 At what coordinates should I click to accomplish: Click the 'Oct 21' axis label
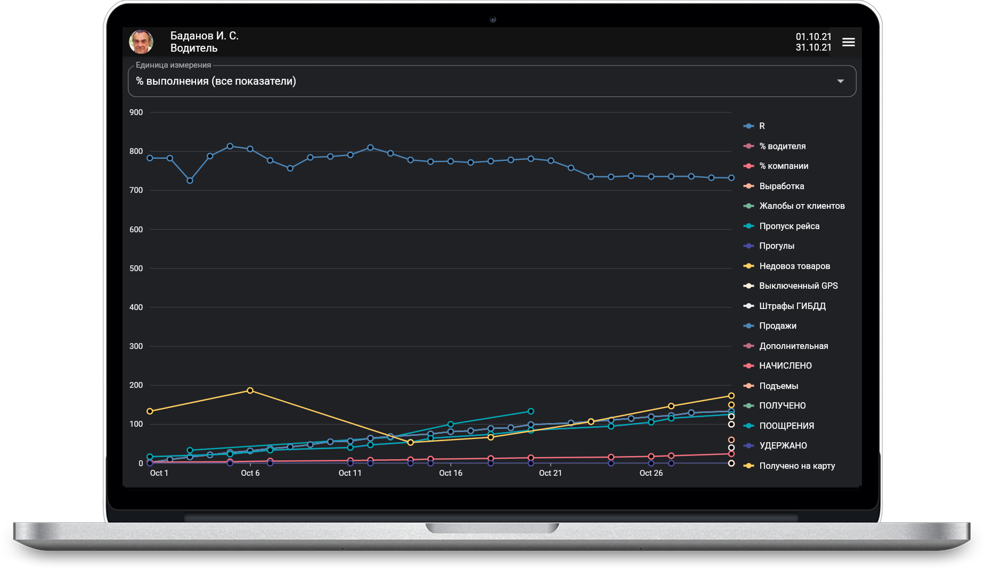(550, 473)
